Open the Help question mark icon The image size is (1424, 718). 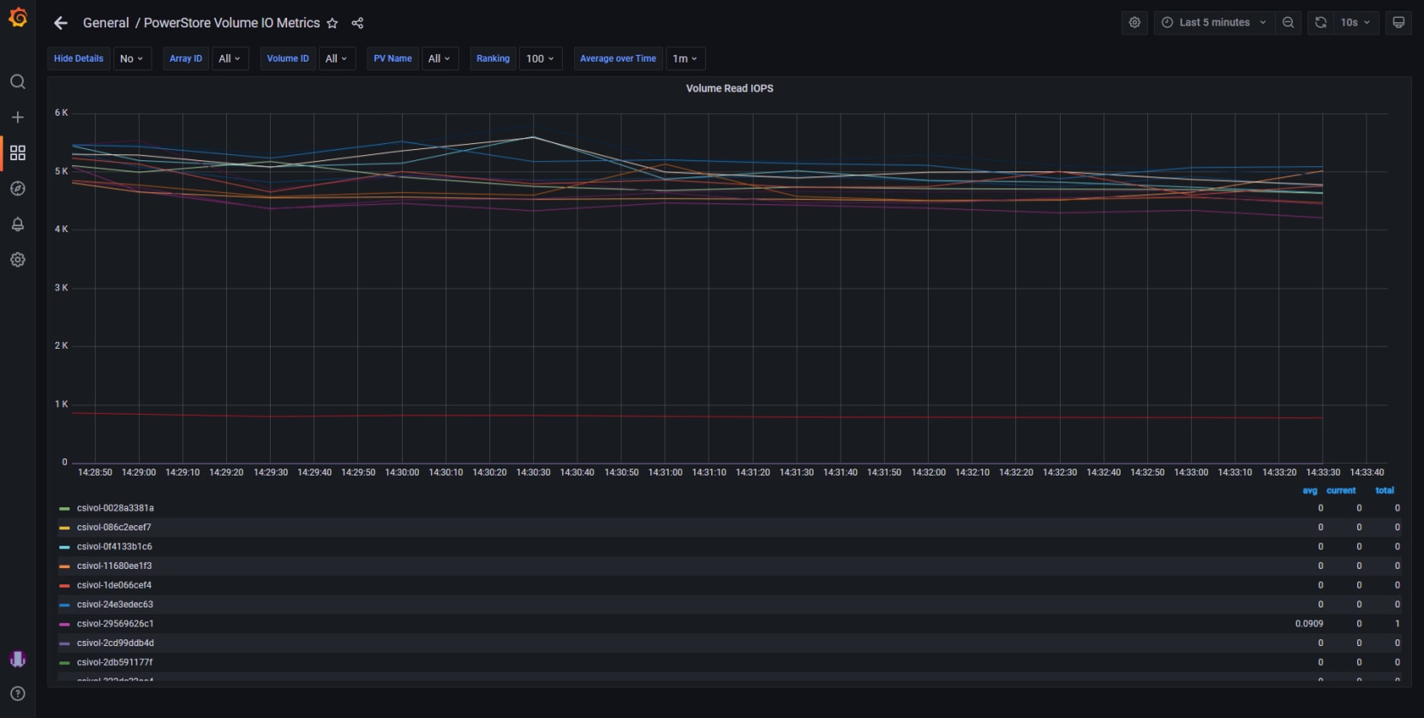(17, 694)
